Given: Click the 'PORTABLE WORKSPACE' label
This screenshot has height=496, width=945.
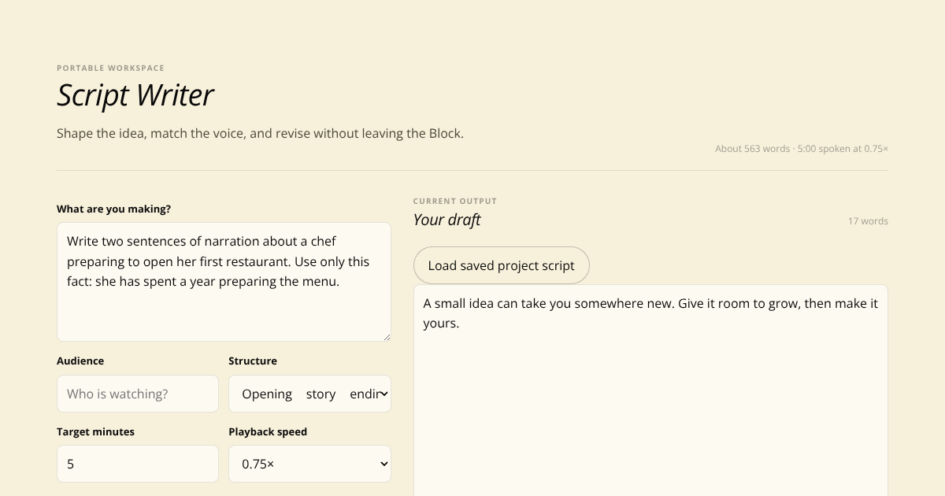Looking at the screenshot, I should tap(110, 68).
